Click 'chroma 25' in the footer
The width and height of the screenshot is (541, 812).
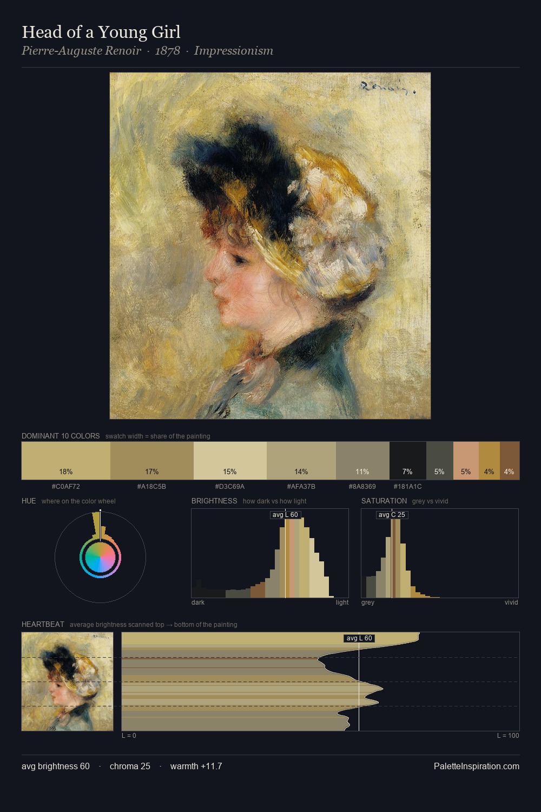[130, 766]
